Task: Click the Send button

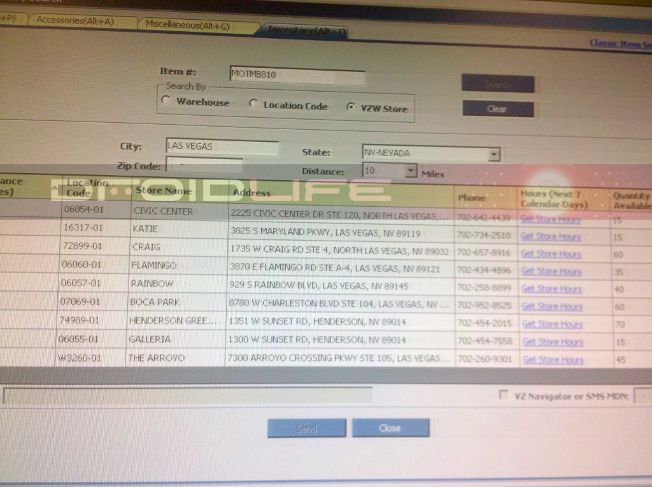Action: coord(306,428)
